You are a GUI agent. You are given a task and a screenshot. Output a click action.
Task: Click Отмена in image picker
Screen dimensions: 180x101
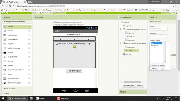click(154, 69)
